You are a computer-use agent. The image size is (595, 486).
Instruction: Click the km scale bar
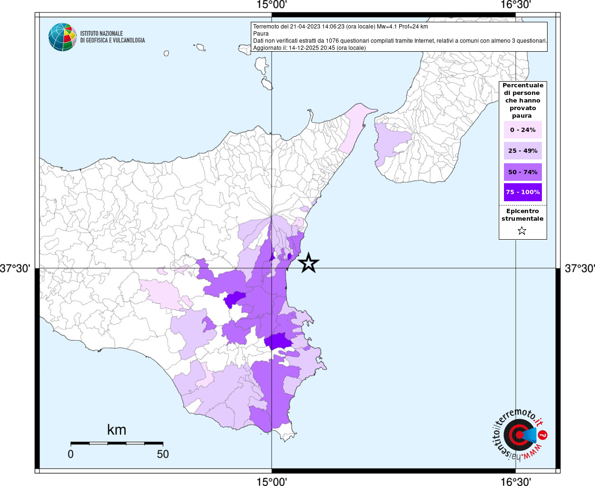(x=117, y=443)
